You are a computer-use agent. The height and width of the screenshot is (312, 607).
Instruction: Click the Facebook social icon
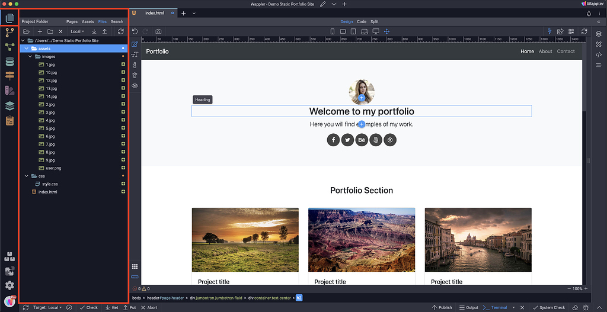(x=333, y=140)
